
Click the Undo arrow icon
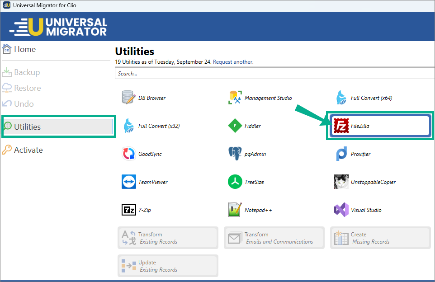pos(7,103)
